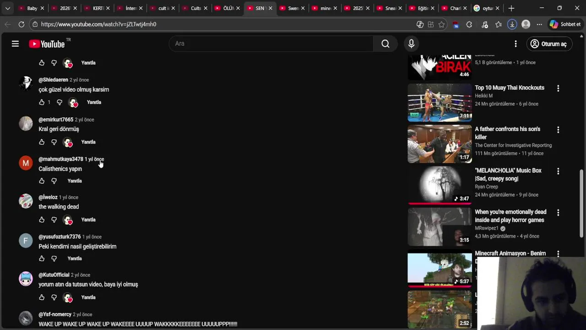Open @emirkurt7665 channel link
The height and width of the screenshot is (330, 586).
(x=56, y=120)
